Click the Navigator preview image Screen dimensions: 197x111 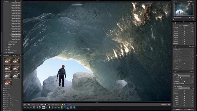tap(183, 9)
